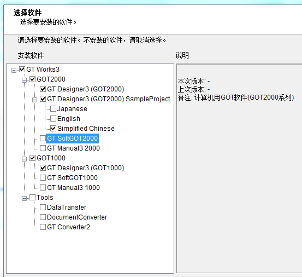Select the GT Designer3 (GOT1000) tree item
The height and width of the screenshot is (277, 302).
click(x=86, y=168)
